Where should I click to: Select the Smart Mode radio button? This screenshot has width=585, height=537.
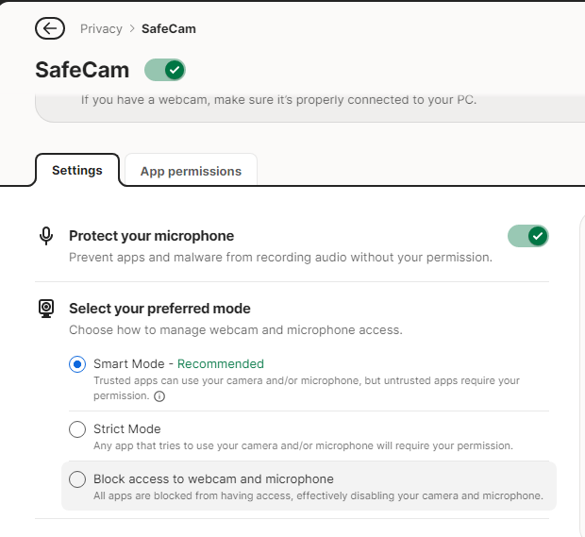point(77,364)
